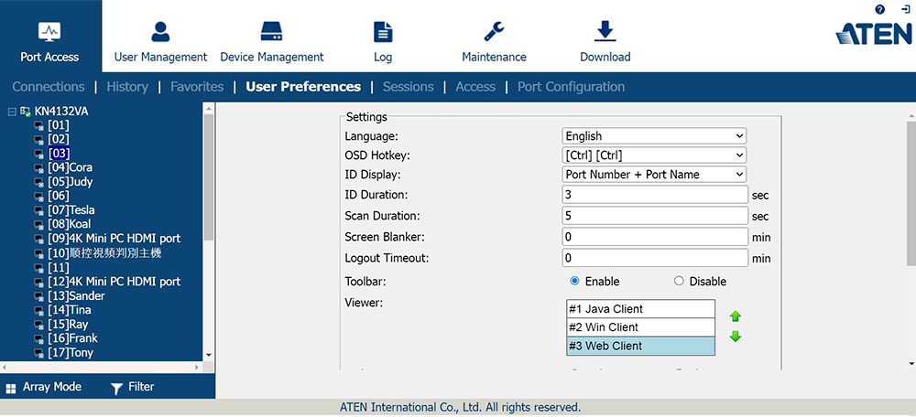Move viewer up with green arrow
This screenshot has height=417, width=916.
[x=735, y=316]
